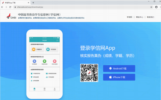Tap the green shield icon in phone mockup
The image size is (161, 100).
coord(45,61)
